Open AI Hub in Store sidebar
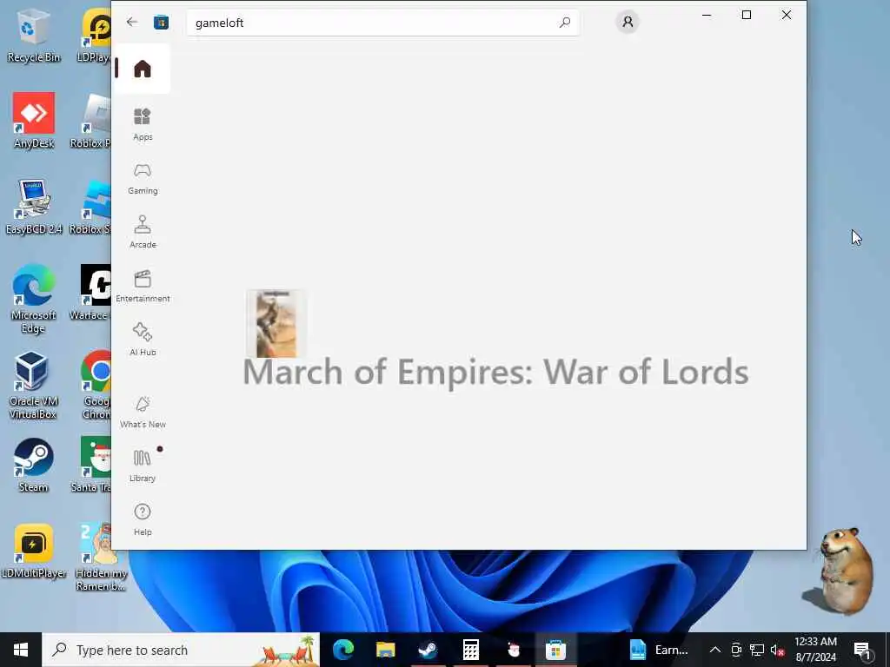 click(143, 340)
